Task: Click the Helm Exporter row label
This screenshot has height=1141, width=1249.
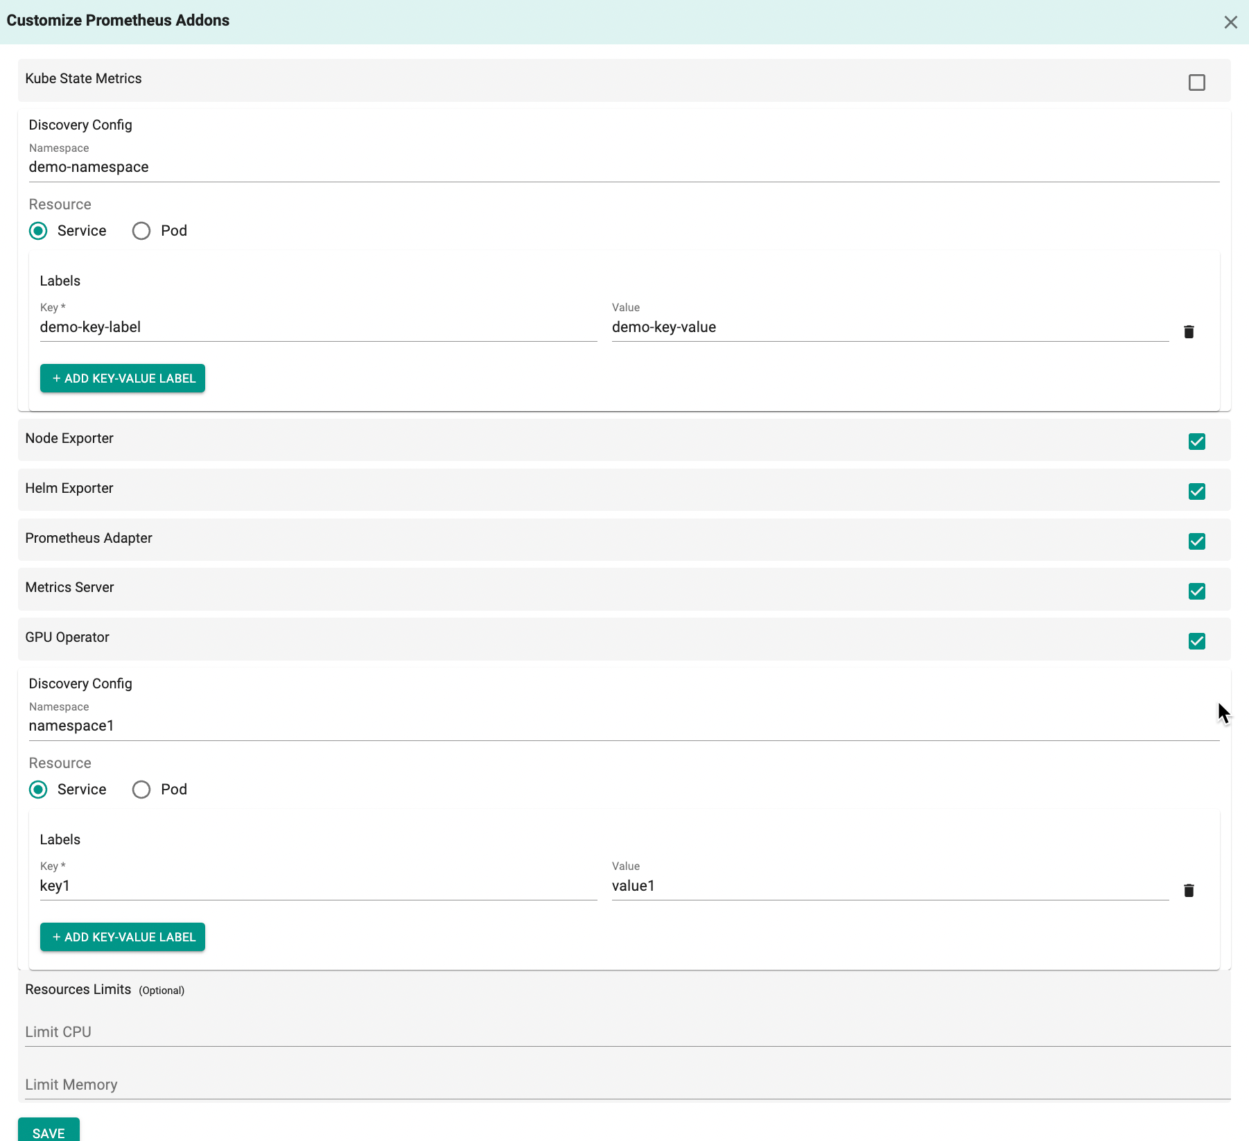Action: [69, 488]
